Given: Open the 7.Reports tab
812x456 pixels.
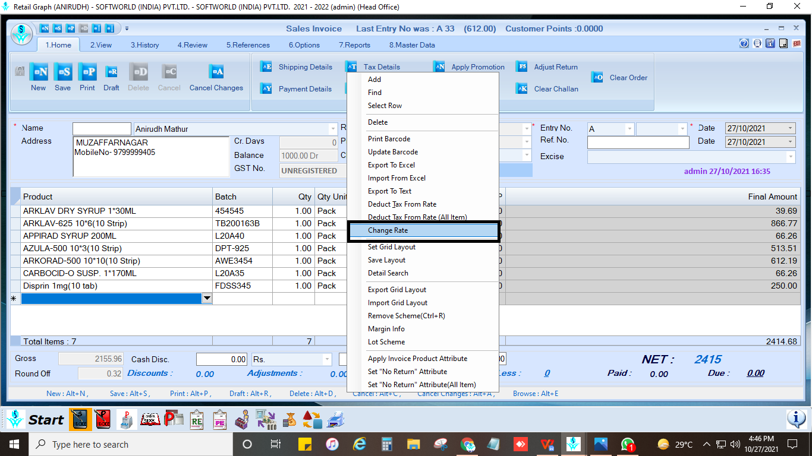Looking at the screenshot, I should click(354, 45).
